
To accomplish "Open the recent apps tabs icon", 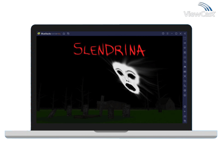I will (x=68, y=34).
